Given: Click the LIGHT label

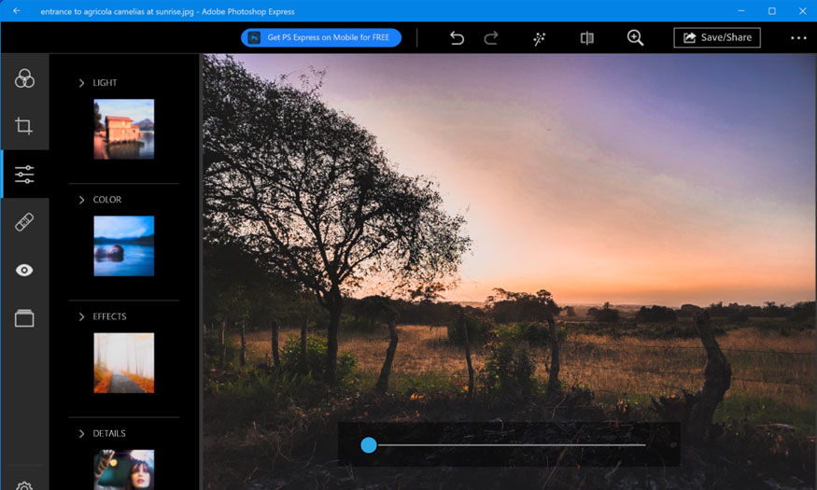Looking at the screenshot, I should click(x=105, y=83).
